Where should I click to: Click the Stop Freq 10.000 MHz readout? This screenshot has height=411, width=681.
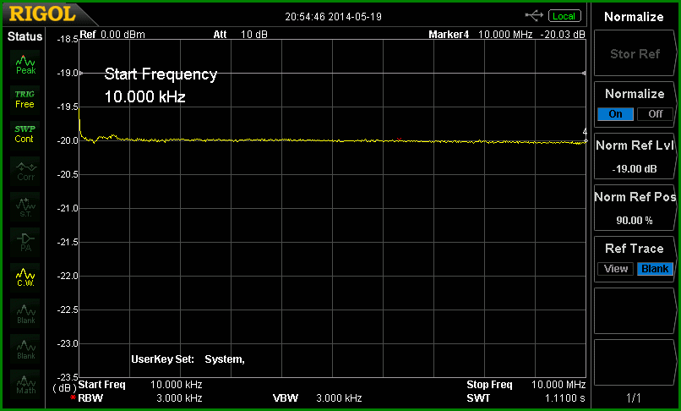coord(526,385)
